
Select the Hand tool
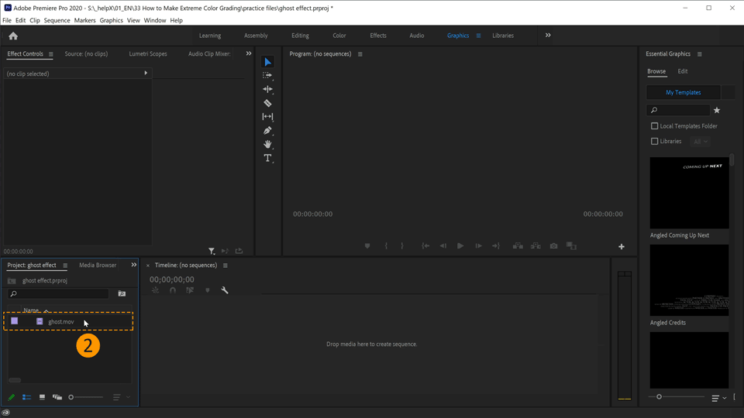267,144
